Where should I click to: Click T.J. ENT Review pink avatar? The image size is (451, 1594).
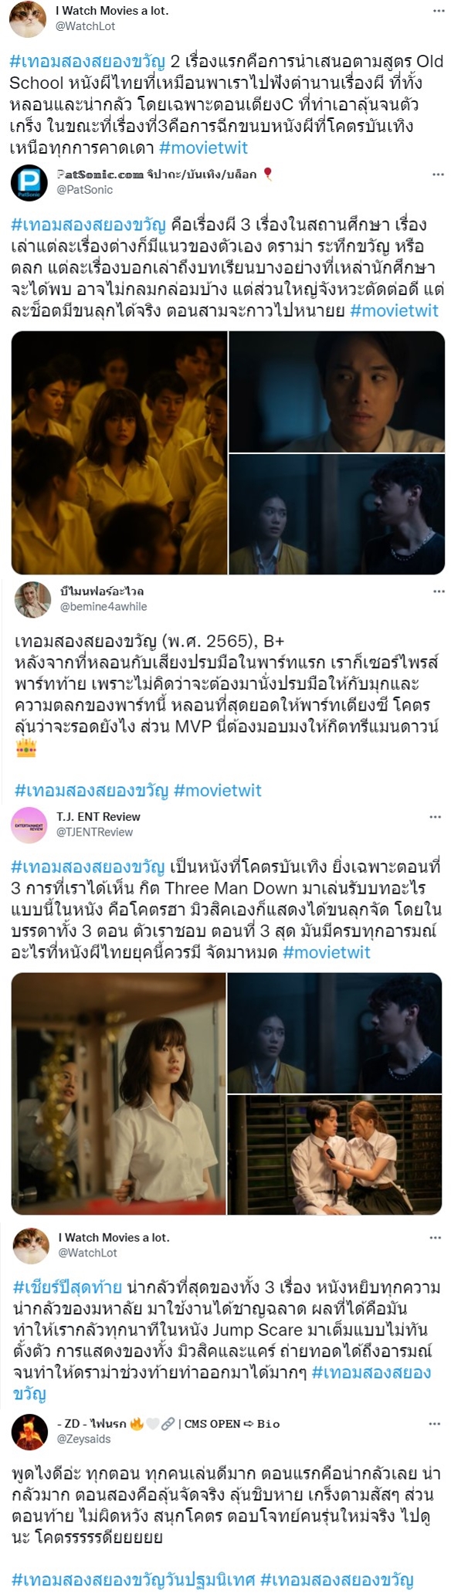[29, 825]
